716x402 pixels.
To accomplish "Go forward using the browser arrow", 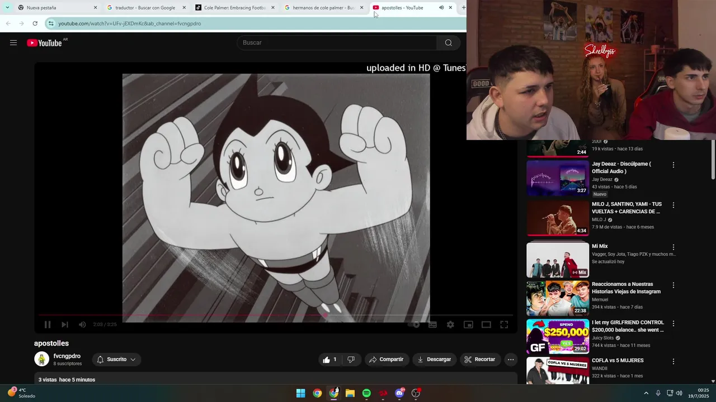I will tap(21, 23).
